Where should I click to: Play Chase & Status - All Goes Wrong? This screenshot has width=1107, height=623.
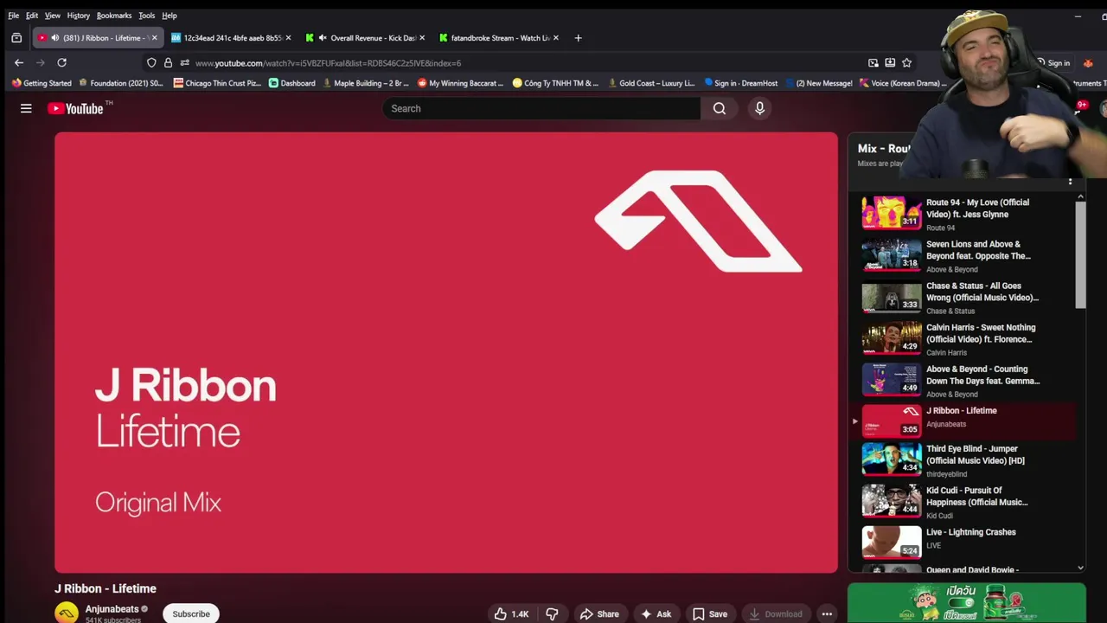tap(964, 296)
